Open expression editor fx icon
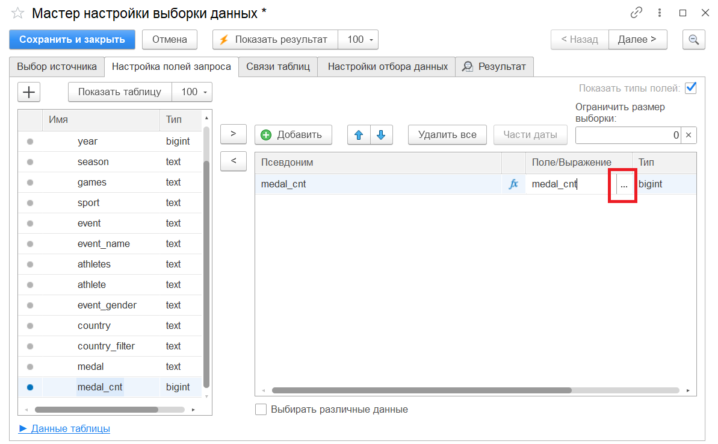 click(x=513, y=184)
